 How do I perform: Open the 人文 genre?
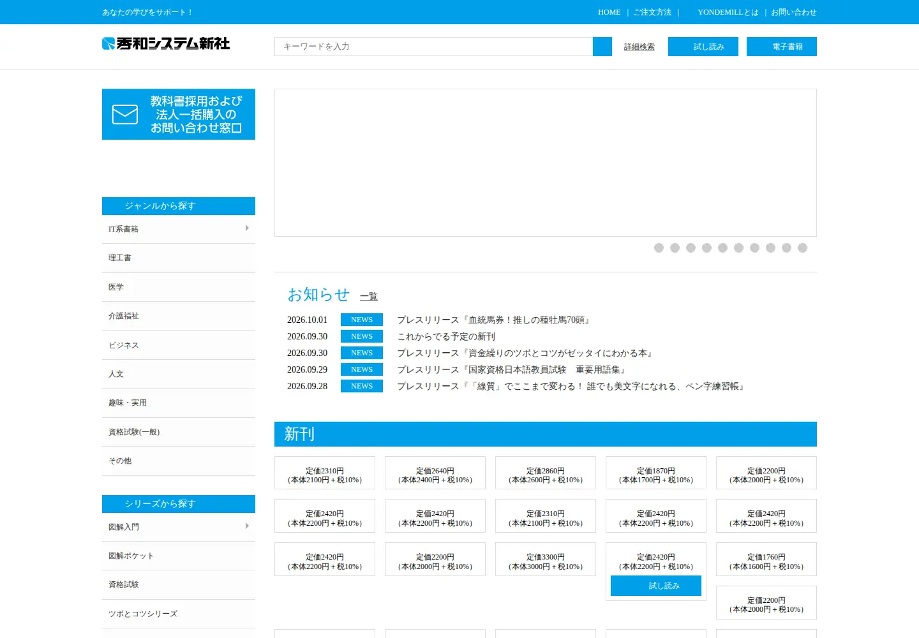179,374
